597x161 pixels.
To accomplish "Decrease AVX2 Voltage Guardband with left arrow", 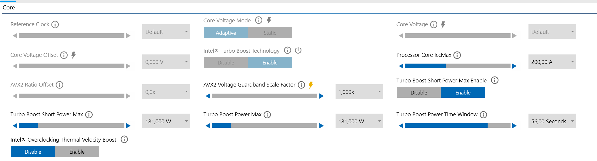I will pyautogui.click(x=208, y=96).
